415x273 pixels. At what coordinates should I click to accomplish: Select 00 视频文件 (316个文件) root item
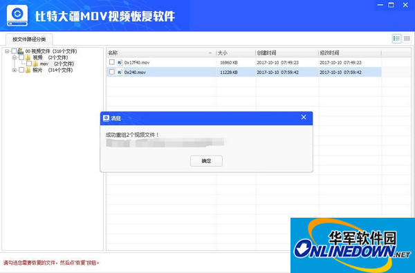[x=51, y=51]
